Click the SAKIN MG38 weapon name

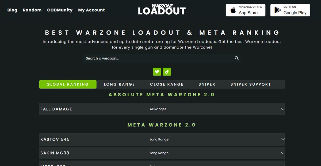tap(55, 153)
